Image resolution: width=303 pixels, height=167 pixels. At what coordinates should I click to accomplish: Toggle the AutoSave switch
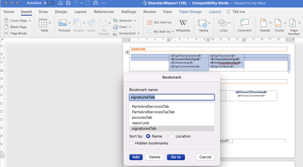(49, 3)
